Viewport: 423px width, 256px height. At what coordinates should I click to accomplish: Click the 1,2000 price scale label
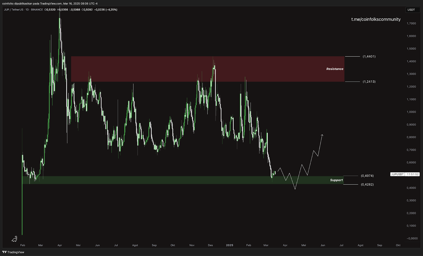(x=411, y=87)
